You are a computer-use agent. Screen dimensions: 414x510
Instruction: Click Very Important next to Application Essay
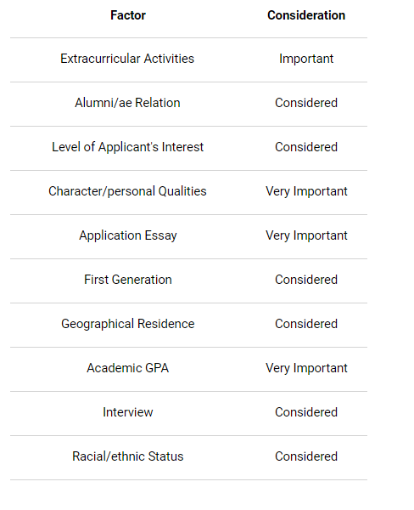point(306,235)
